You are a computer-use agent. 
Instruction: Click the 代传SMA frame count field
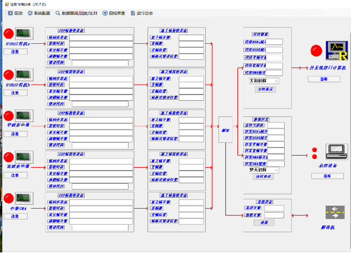[274, 73]
